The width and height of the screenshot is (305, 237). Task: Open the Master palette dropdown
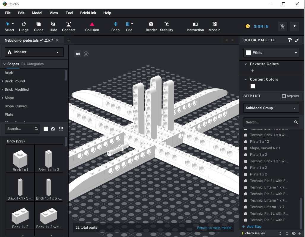[34, 52]
